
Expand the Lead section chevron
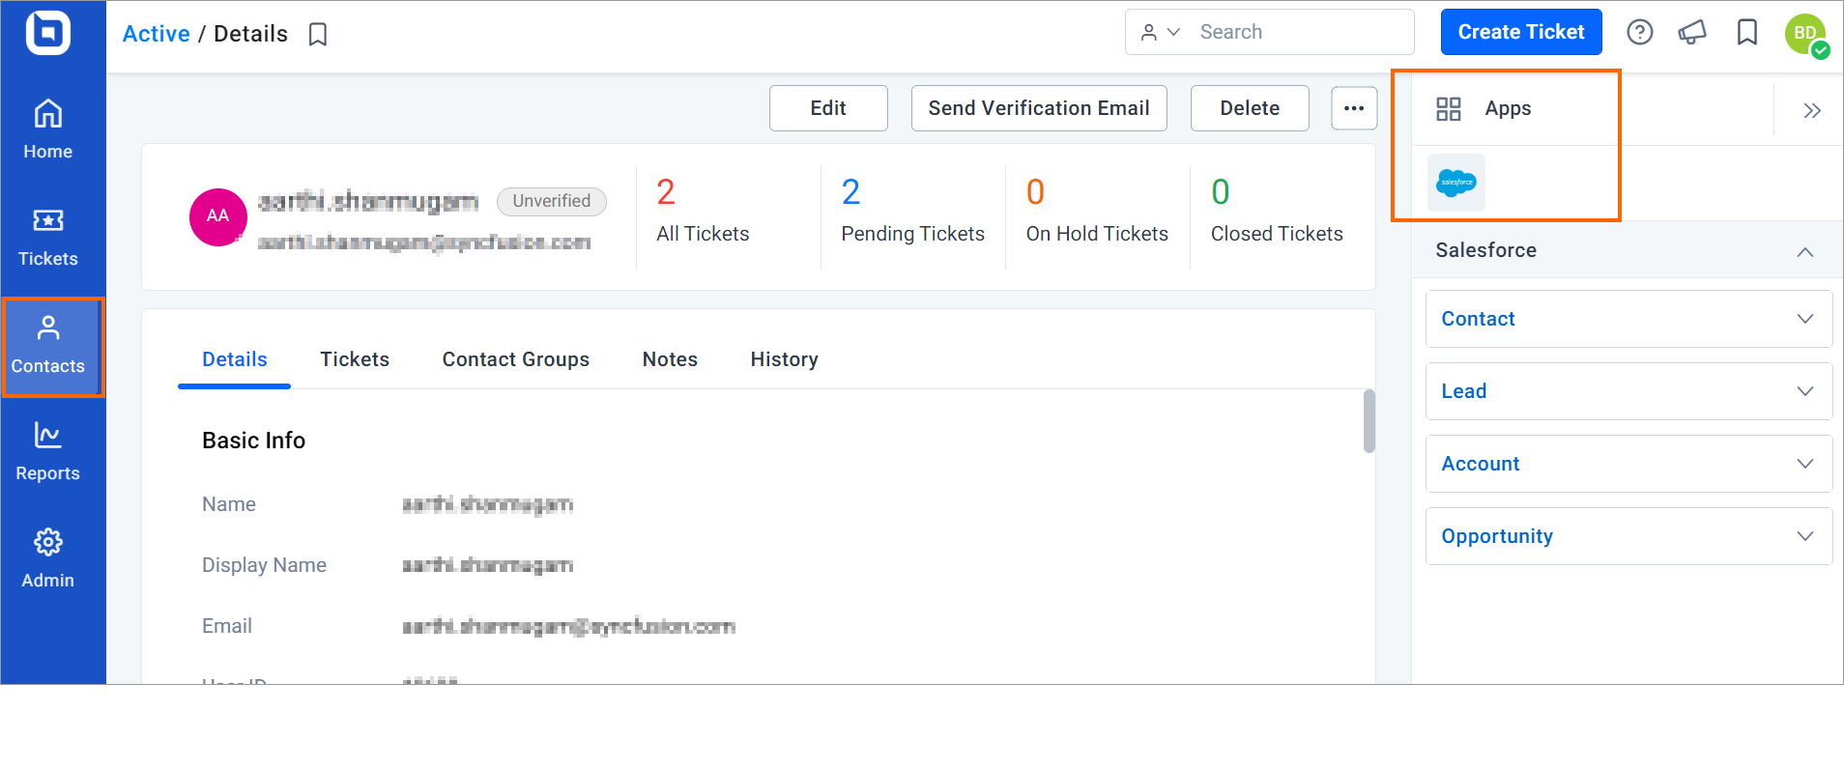pyautogui.click(x=1804, y=391)
